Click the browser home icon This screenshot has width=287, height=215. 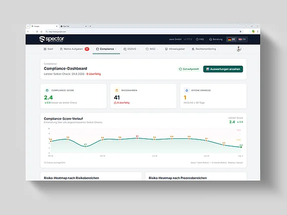point(41,32)
